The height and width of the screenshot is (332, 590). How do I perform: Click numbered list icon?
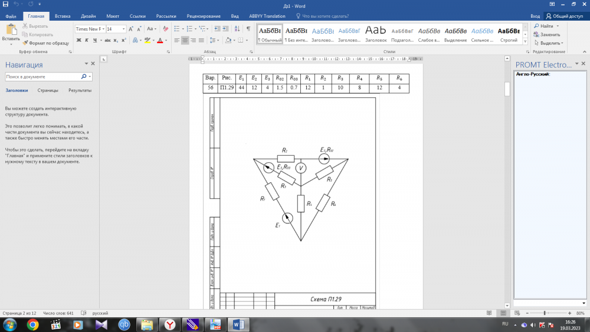[x=189, y=29]
